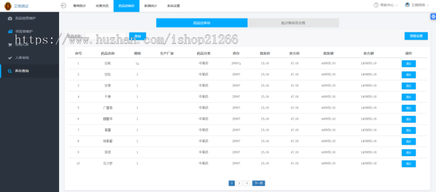Viewport: 436px width, 192px height.
Task: Click the 生产厂家 column header
Action: pos(167,53)
